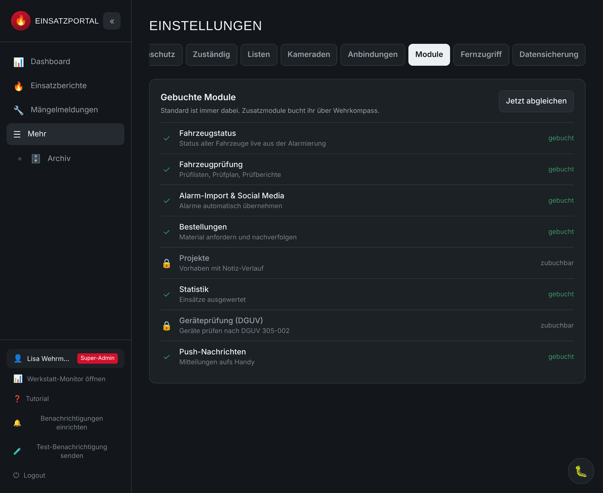This screenshot has height=493, width=603.
Task: Click the Logout button
Action: click(x=65, y=475)
